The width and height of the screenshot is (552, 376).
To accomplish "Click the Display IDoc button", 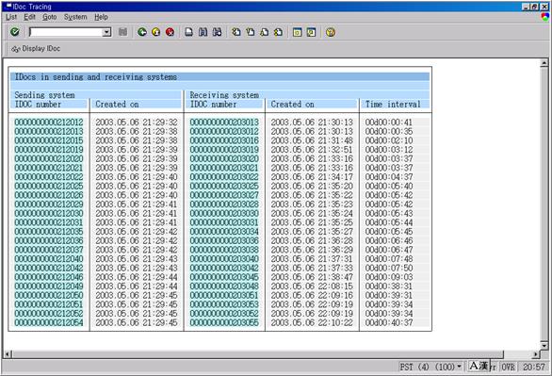I will click(x=36, y=49).
